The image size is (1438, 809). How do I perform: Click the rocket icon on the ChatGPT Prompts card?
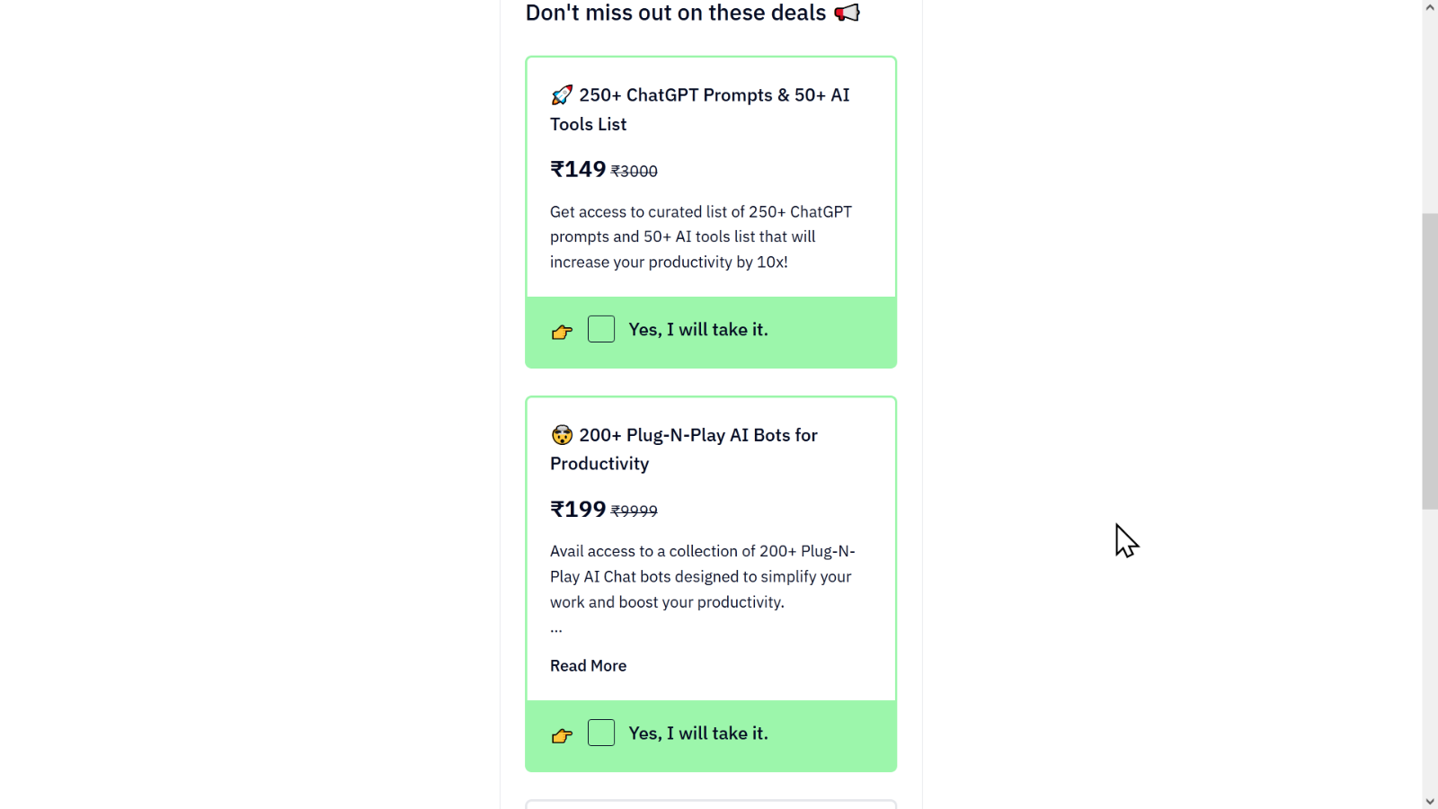[x=562, y=94]
